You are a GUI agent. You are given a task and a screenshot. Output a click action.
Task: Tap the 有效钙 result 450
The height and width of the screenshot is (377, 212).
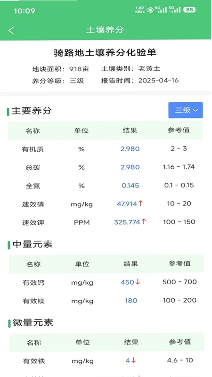point(127,282)
